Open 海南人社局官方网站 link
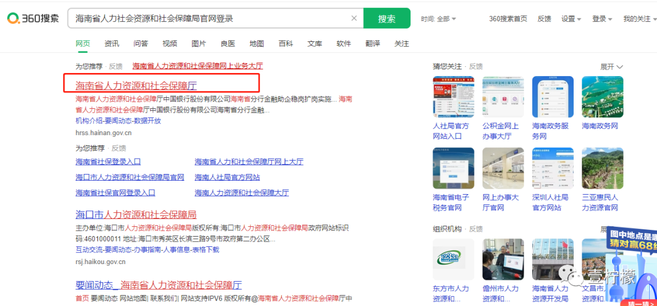 227,177
